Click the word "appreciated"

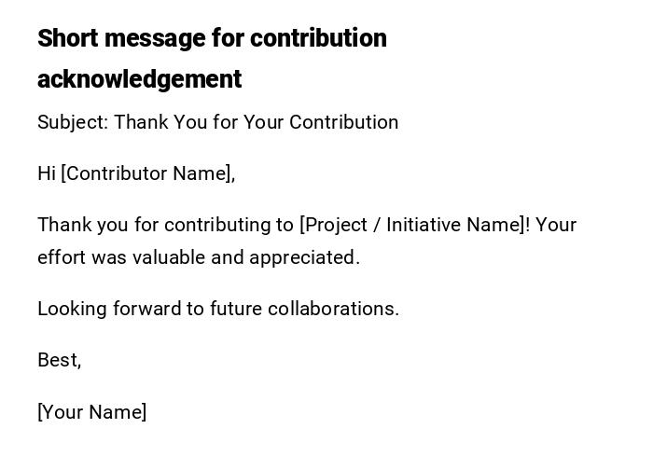[303, 257]
